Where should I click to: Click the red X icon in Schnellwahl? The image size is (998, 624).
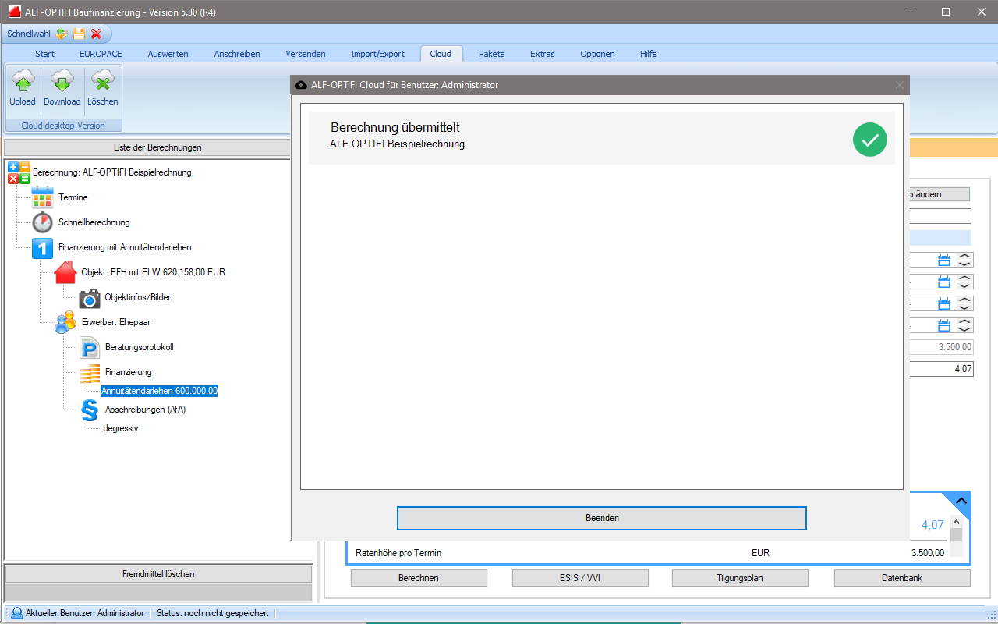pyautogui.click(x=96, y=34)
